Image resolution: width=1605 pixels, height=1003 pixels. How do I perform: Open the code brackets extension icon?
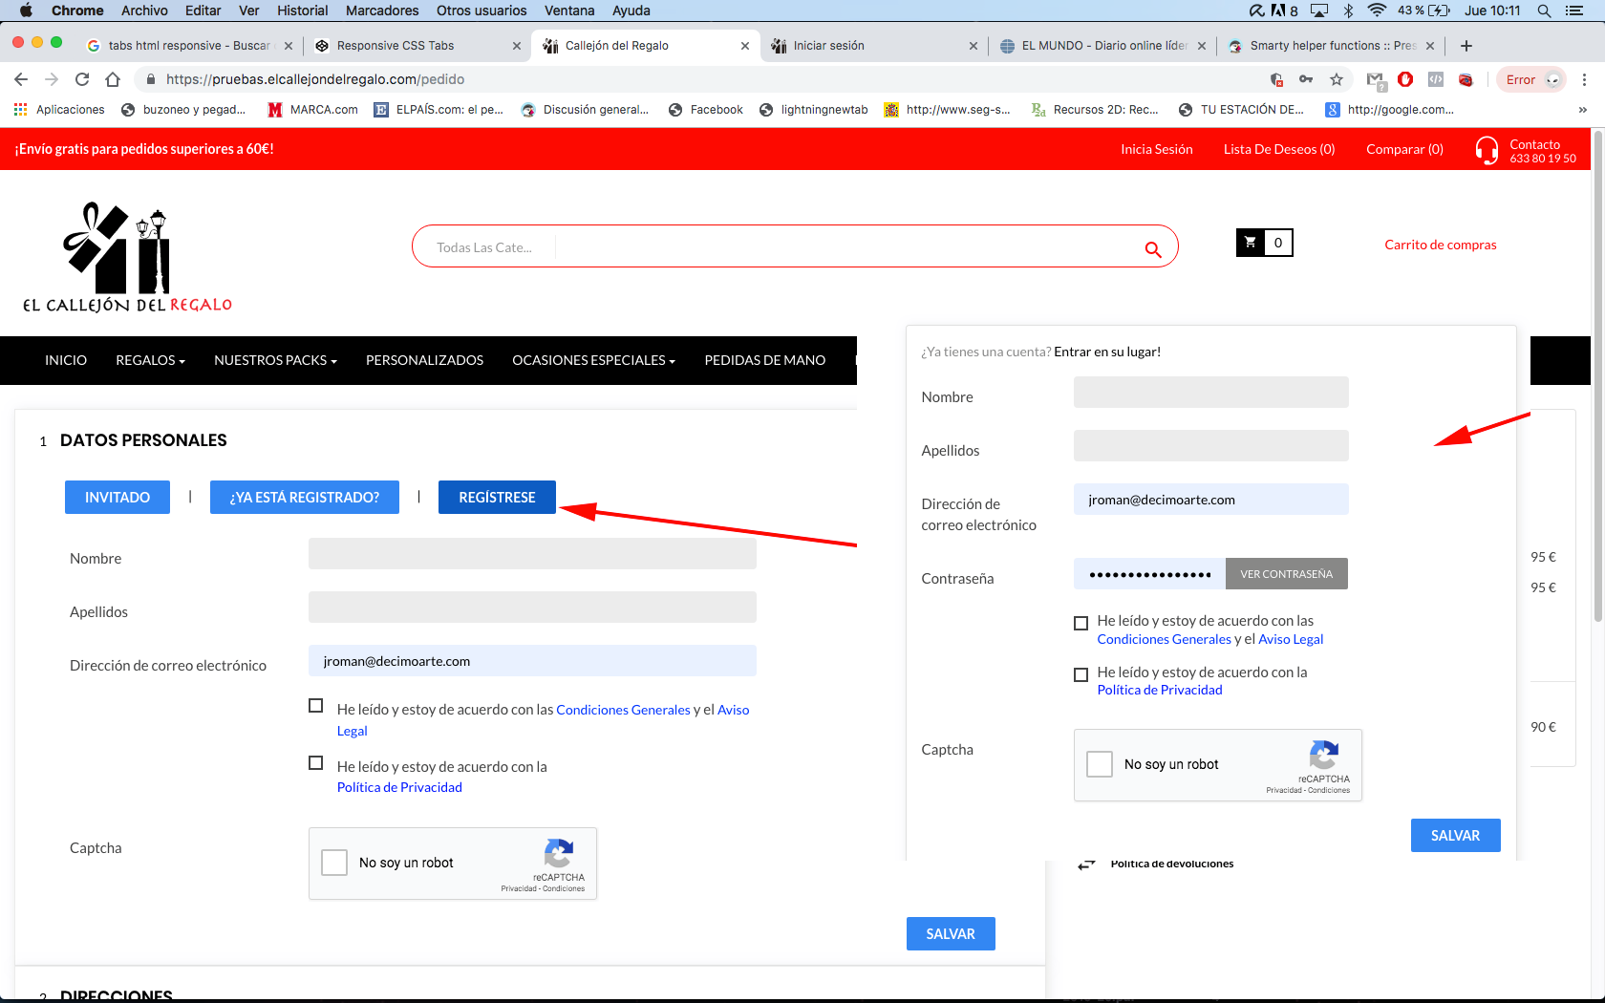1435,79
